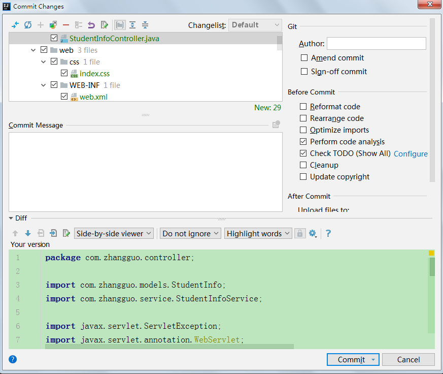Refresh the changes list

tap(28, 25)
